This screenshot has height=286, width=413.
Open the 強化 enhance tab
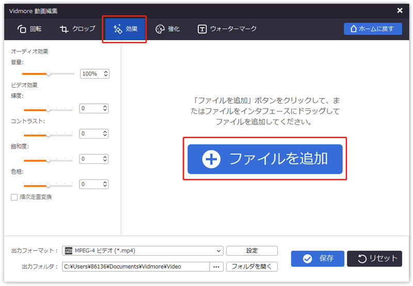point(167,29)
